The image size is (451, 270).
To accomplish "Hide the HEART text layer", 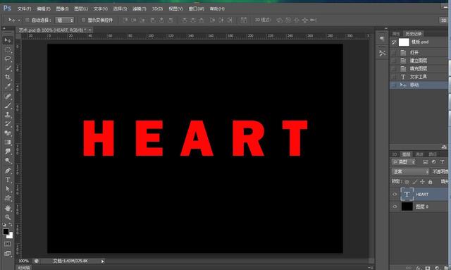I will click(x=395, y=195).
